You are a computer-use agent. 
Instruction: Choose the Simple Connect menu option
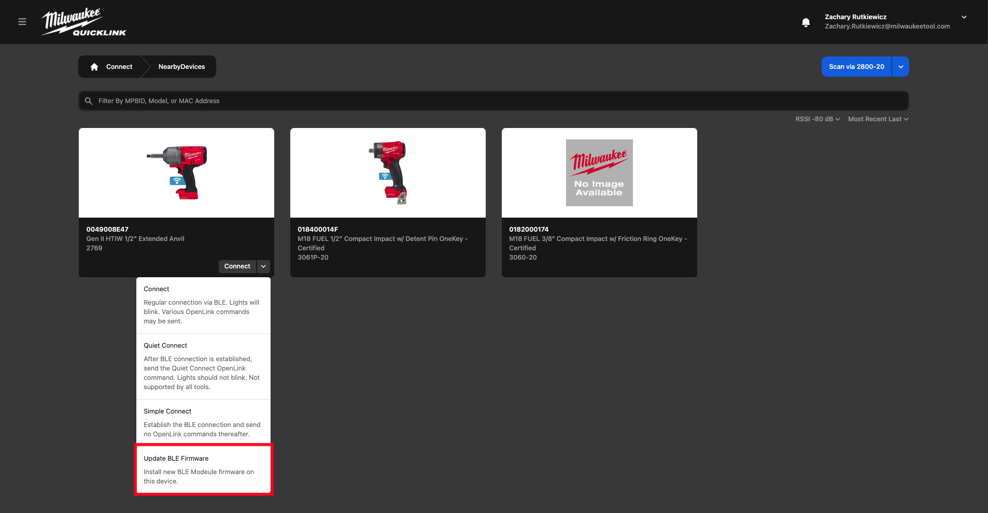tap(203, 422)
